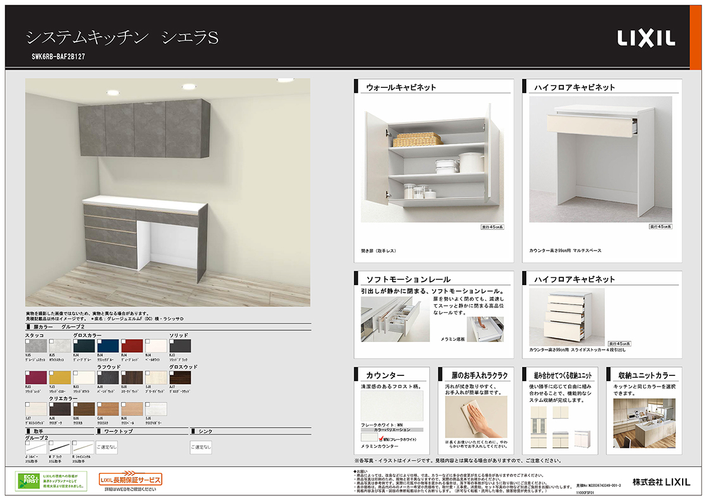Click the ワークトップ section heading
This screenshot has height=500, width=707.
(119, 432)
